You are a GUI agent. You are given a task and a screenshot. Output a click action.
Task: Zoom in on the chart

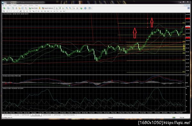point(67,8)
